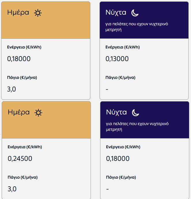Screen dimensions: 191x199
Task: Click the Νύχτα heading above the 0,18000 price
Action: [116, 112]
